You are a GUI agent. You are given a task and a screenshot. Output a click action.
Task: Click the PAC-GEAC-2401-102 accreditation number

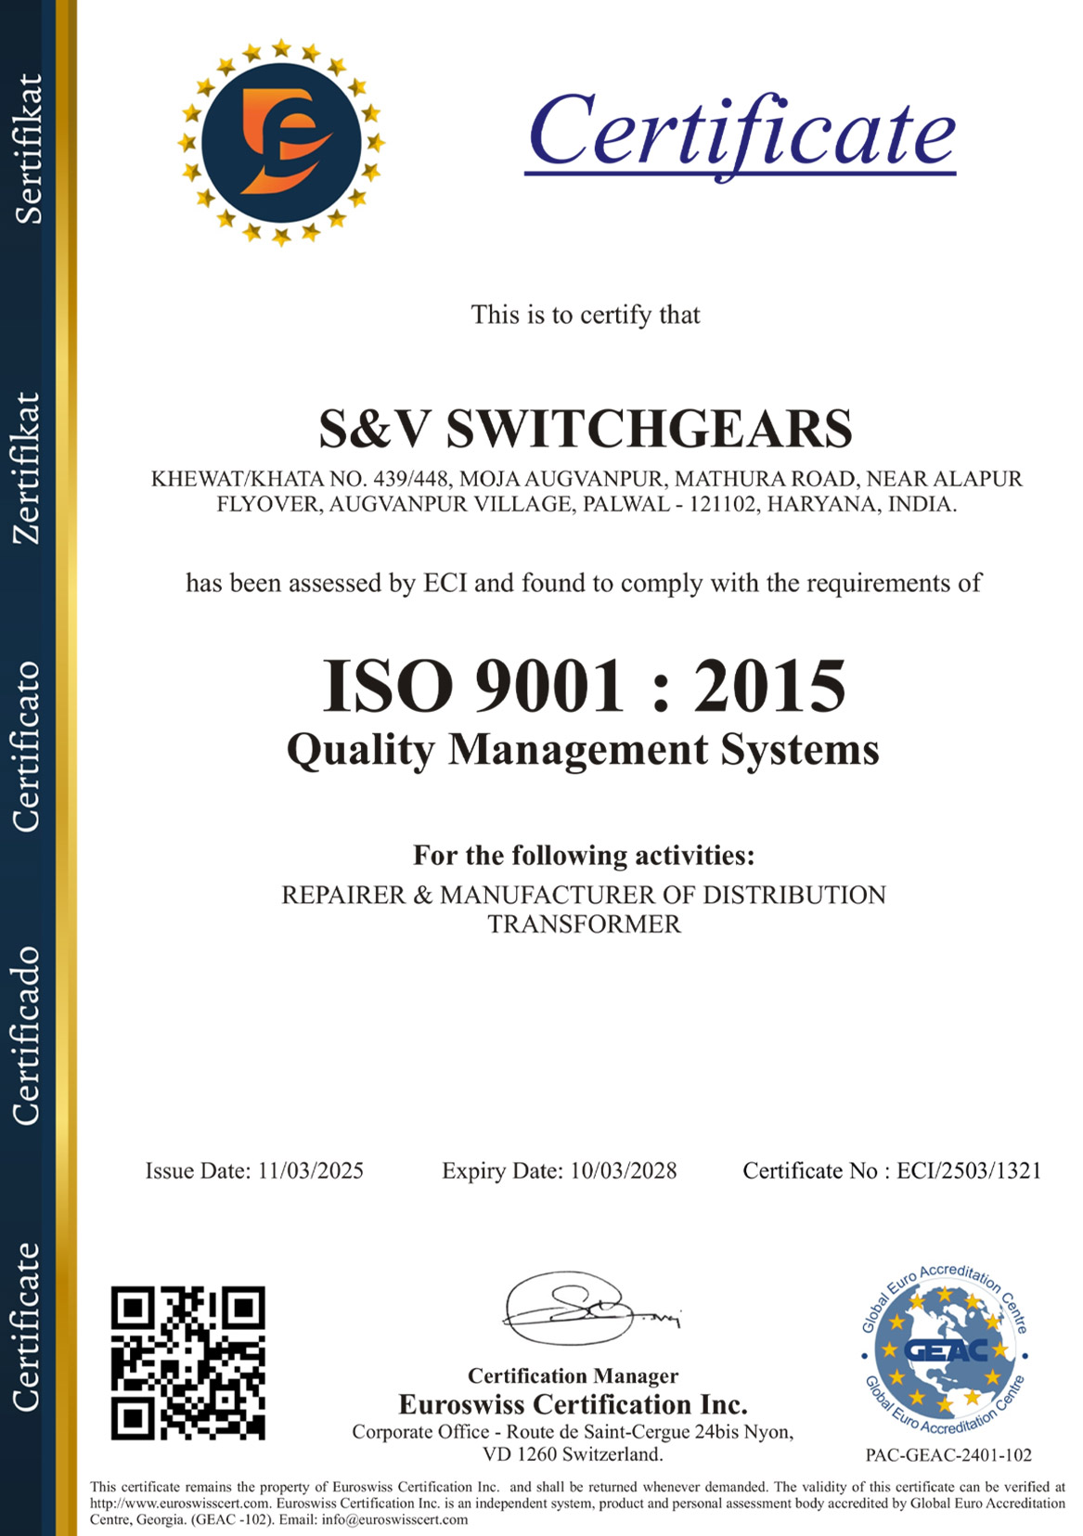tap(948, 1455)
